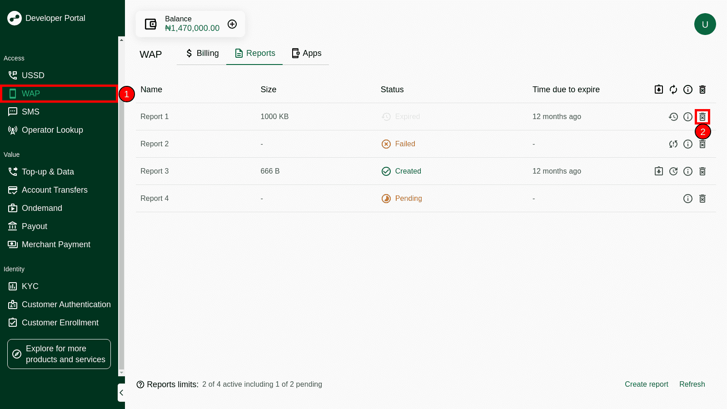Viewport: 727px width, 409px height.
Task: Add funds using the plus icon beside Balance
Action: pyautogui.click(x=232, y=24)
